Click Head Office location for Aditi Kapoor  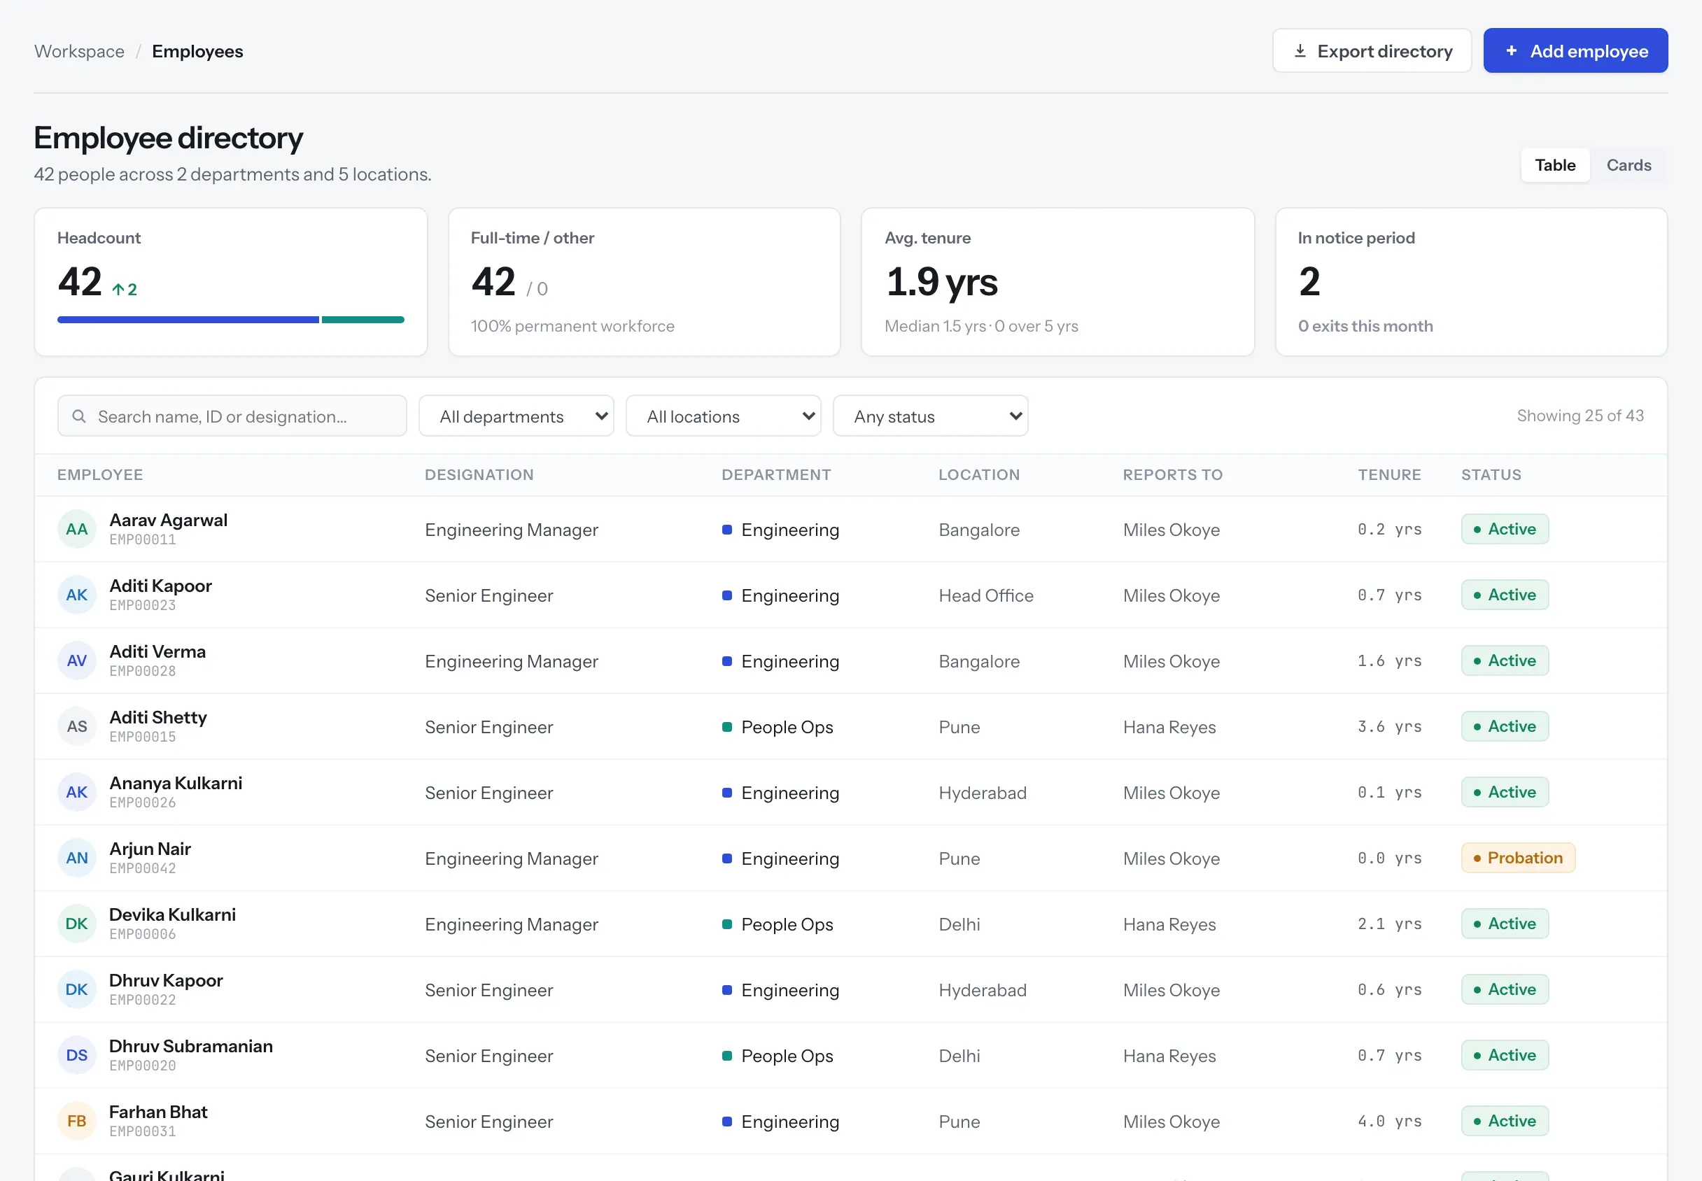tap(985, 595)
